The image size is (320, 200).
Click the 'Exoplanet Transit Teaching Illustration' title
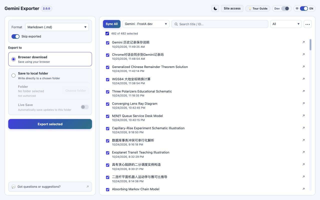pos(141,152)
